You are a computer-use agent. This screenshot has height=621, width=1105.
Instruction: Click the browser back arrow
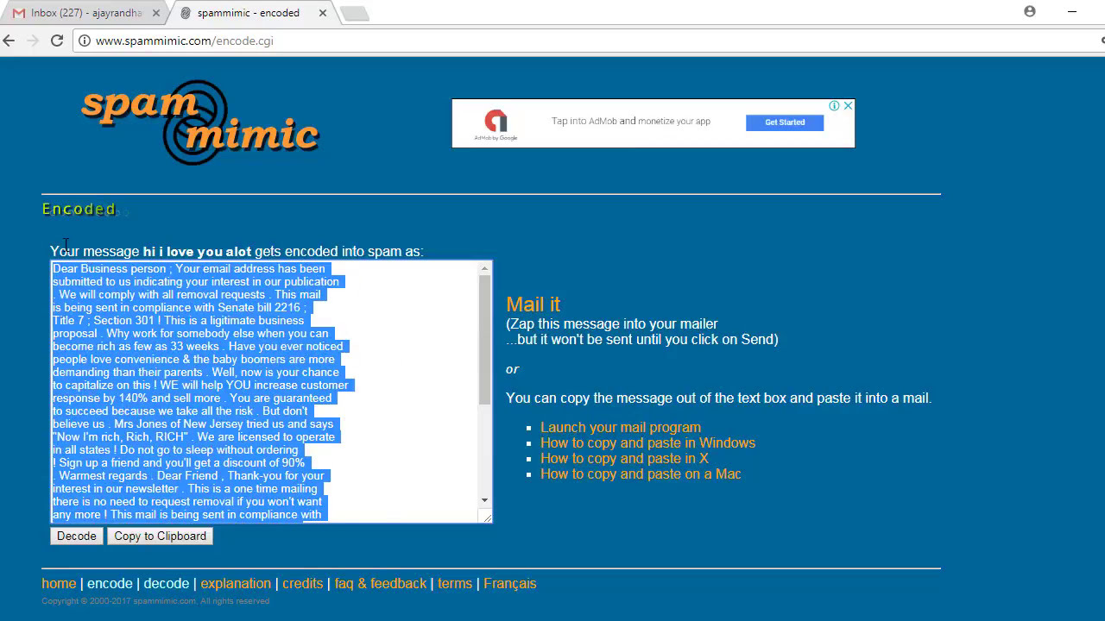tap(9, 41)
